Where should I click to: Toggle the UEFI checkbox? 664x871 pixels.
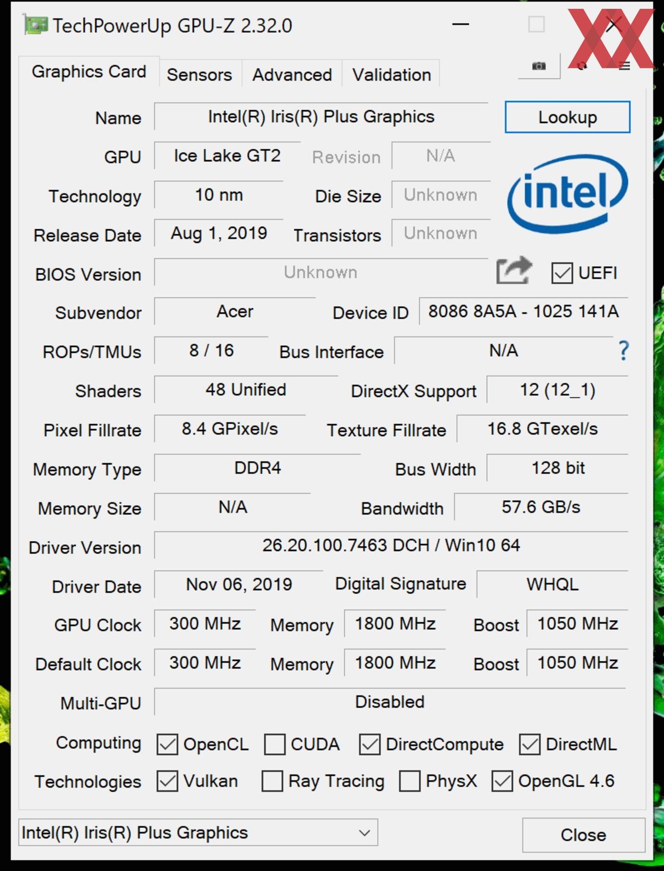(x=562, y=273)
